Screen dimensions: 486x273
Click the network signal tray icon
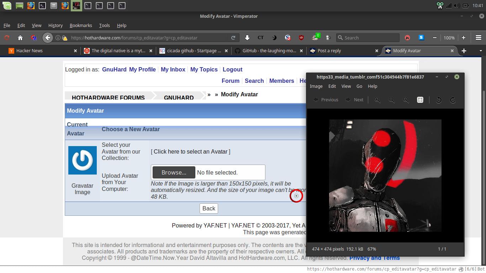coord(449,5)
